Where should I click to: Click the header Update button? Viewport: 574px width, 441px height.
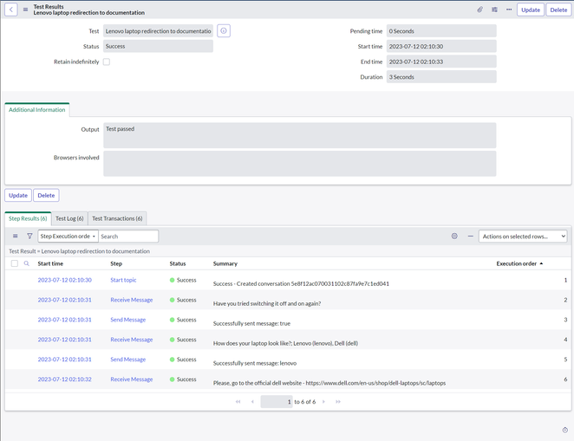[x=531, y=10]
